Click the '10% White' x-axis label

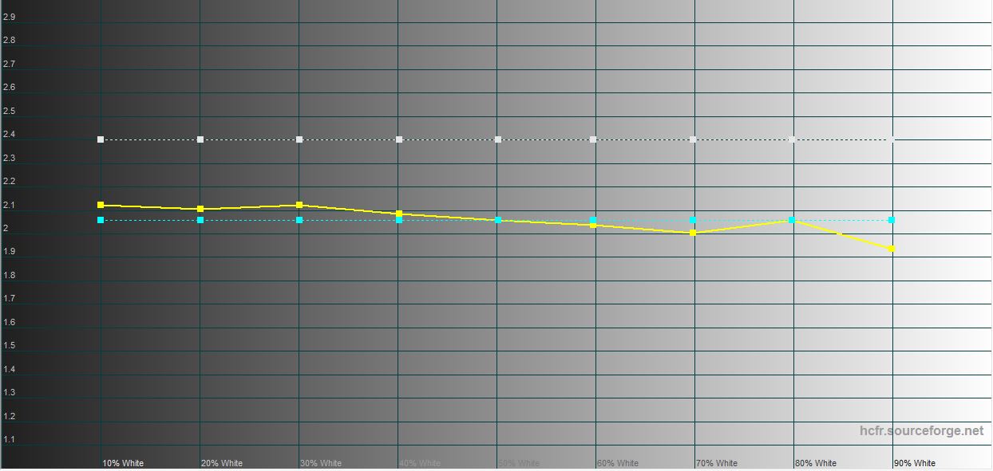pos(123,463)
